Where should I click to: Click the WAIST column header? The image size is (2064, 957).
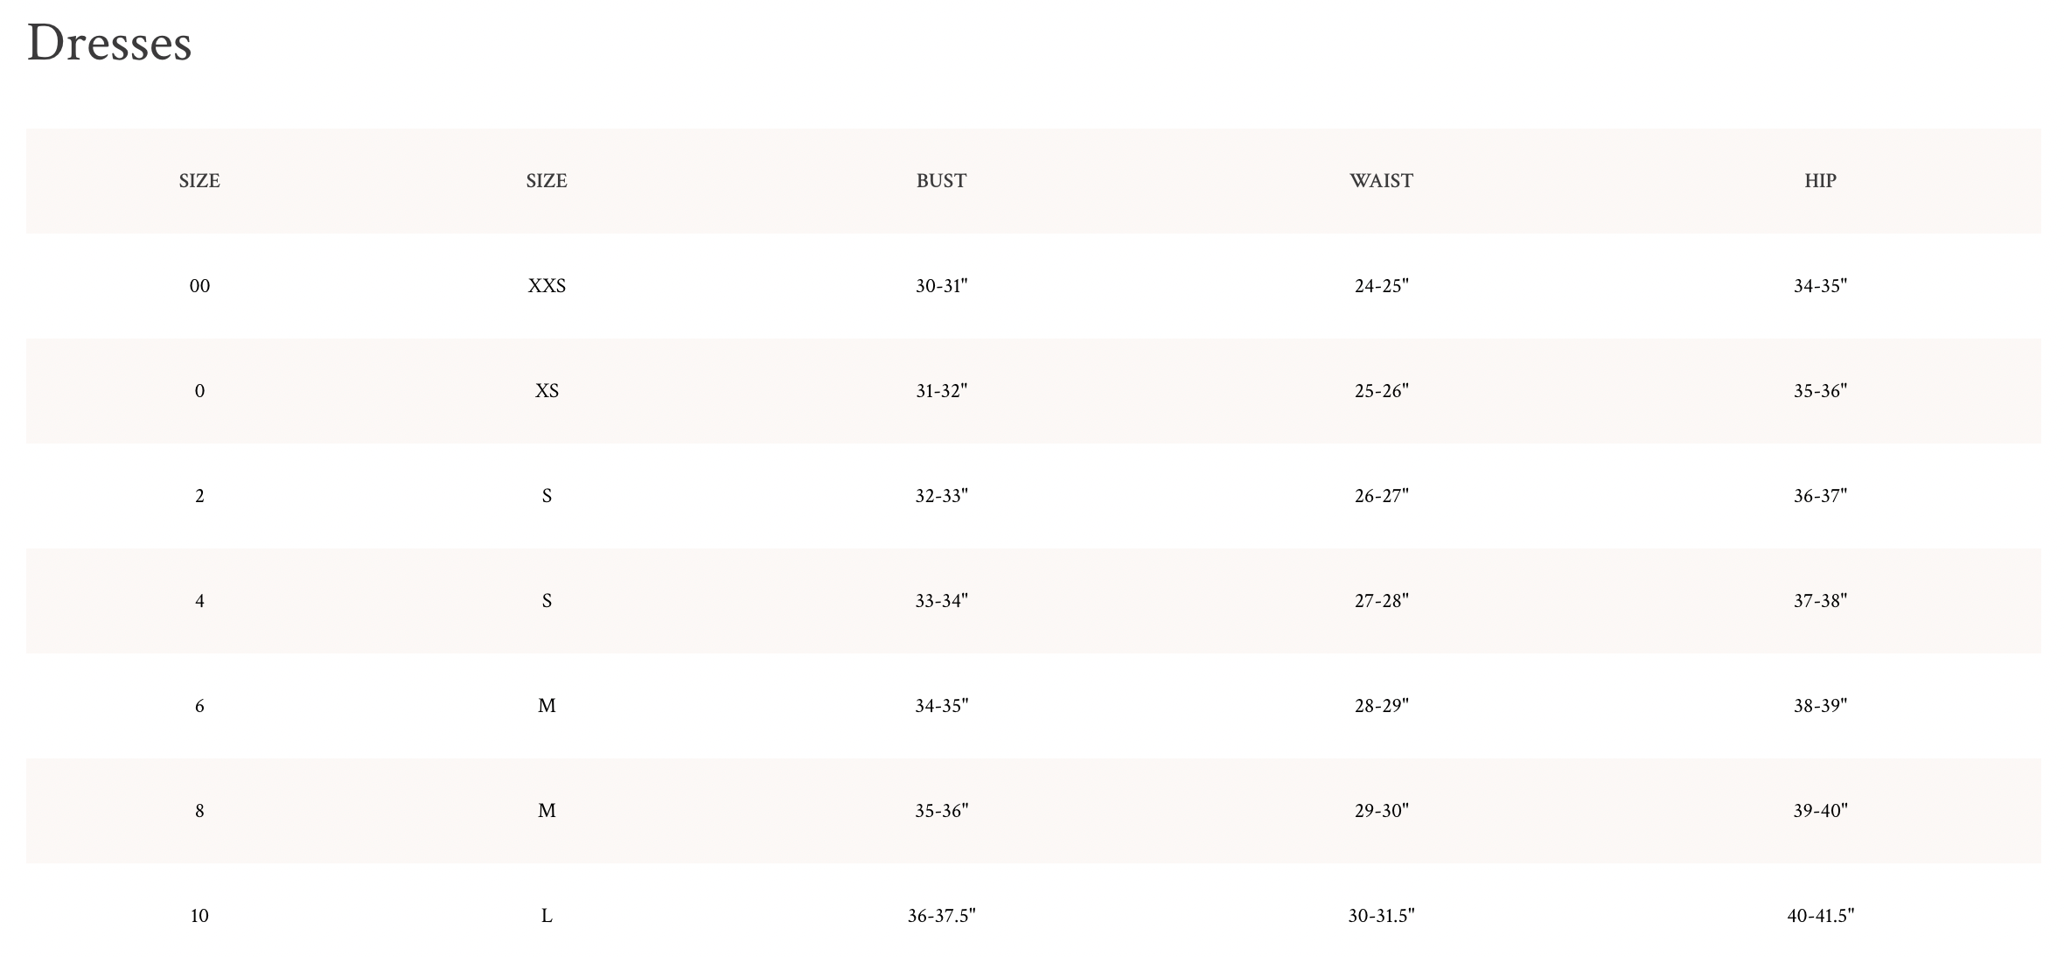(x=1381, y=181)
